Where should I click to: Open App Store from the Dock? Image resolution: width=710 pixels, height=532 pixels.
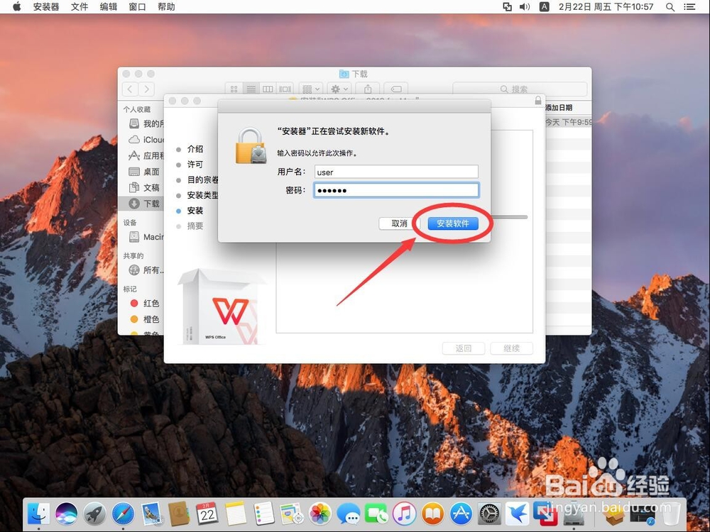tap(461, 514)
